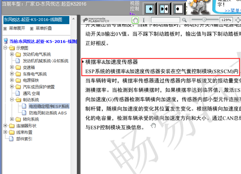The height and width of the screenshot is (174, 241).
Task: Click the 东风悦达.起亚-K5-2016-线路图 header
Action: pyautogui.click(x=36, y=20)
